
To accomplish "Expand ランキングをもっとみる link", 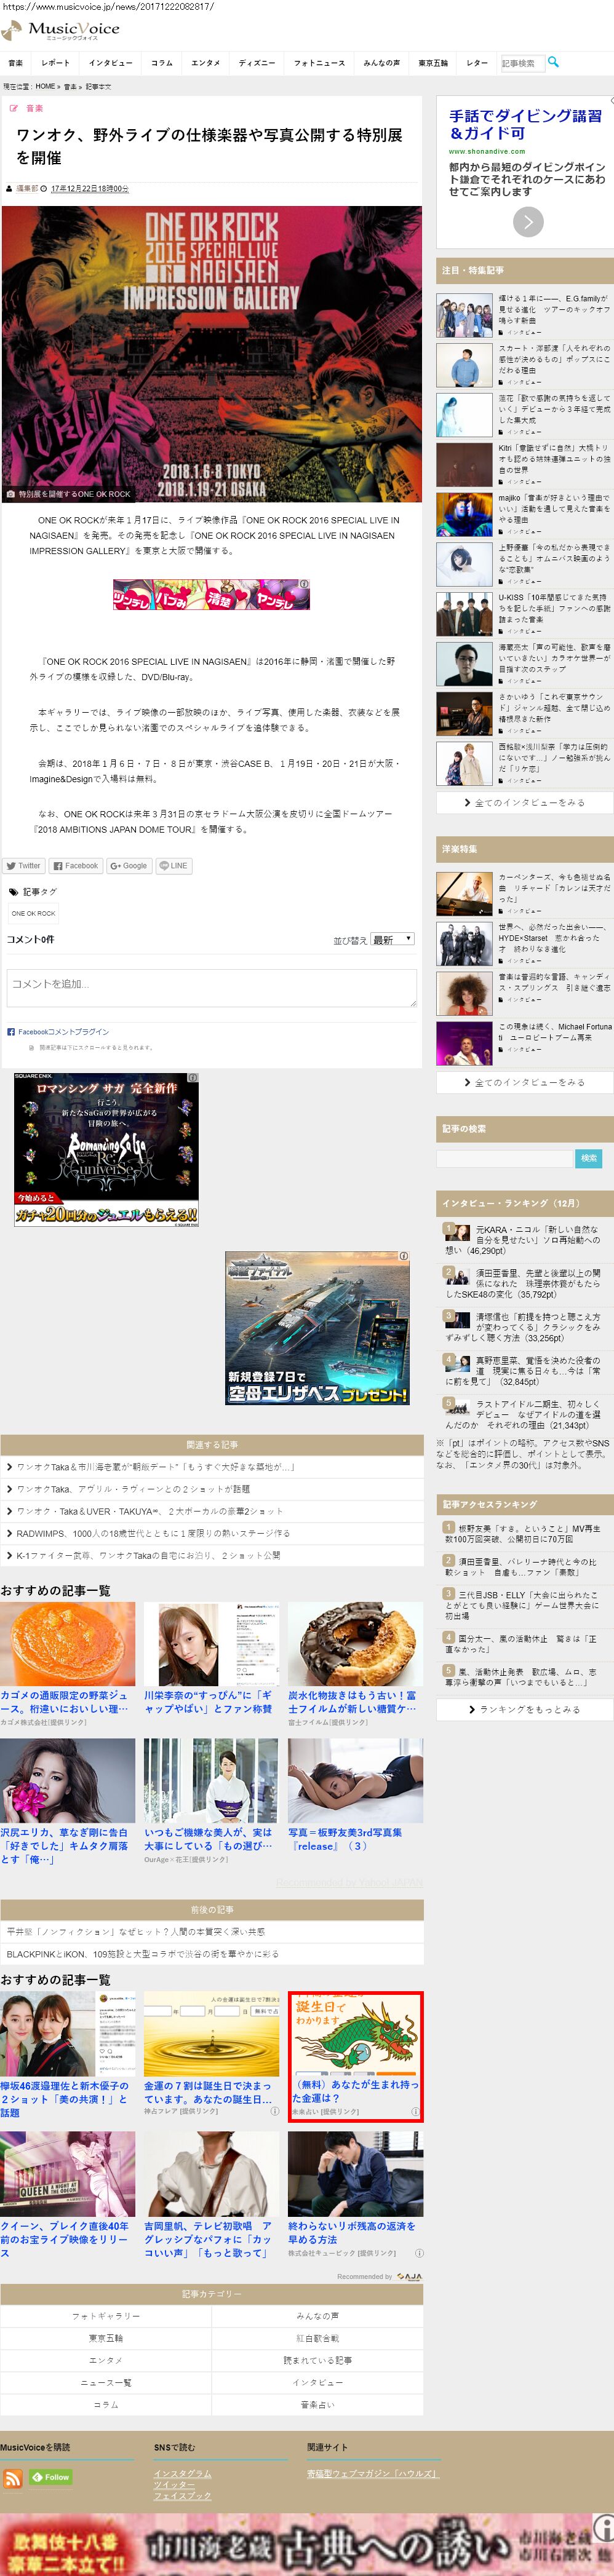I will [x=525, y=1709].
